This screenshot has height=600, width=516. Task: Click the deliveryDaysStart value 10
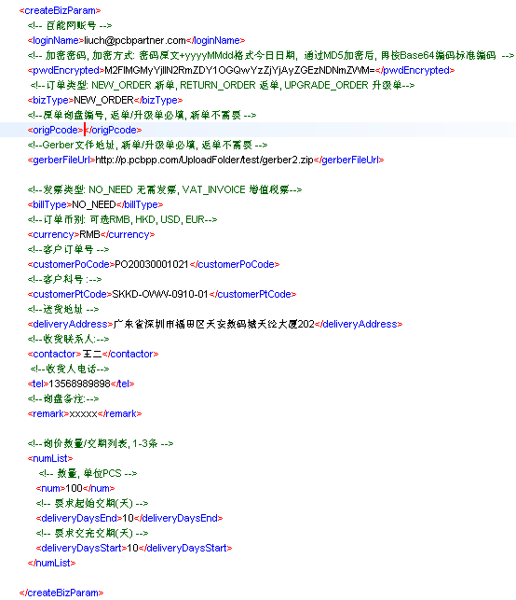(132, 548)
